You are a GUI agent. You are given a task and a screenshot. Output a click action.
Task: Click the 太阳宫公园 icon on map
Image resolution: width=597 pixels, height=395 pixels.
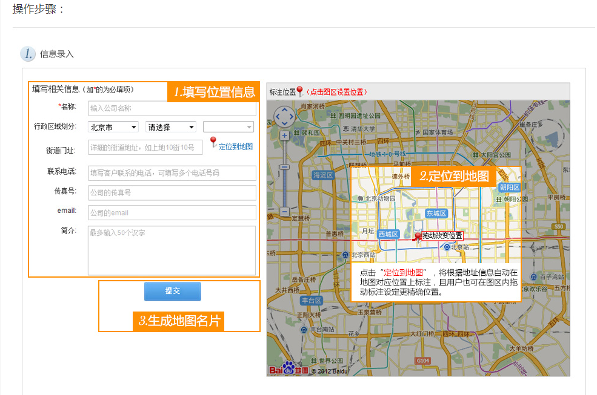tap(476, 155)
